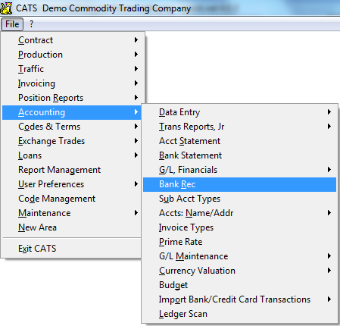Choose New Area from the File menu

click(x=71, y=227)
